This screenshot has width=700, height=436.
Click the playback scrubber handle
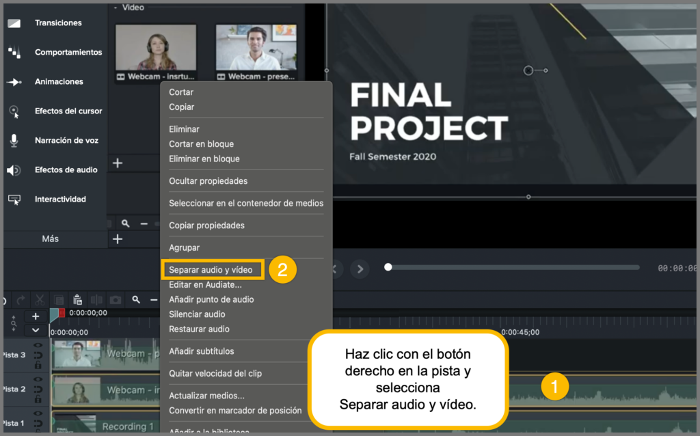point(388,267)
